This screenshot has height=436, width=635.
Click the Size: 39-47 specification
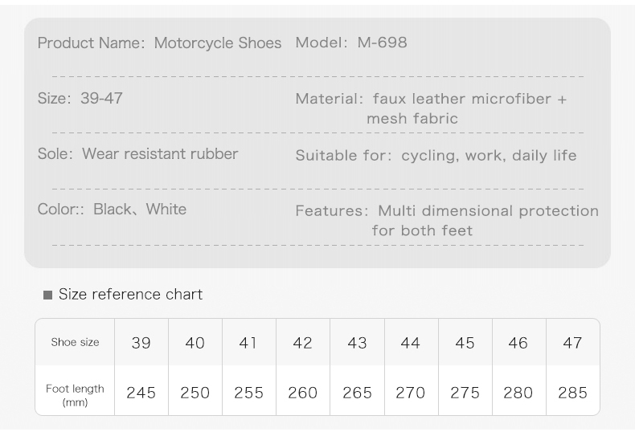tap(80, 99)
